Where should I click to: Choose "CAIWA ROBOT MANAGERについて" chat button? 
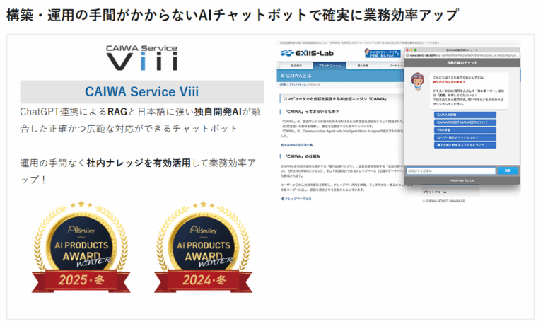pyautogui.click(x=465, y=122)
